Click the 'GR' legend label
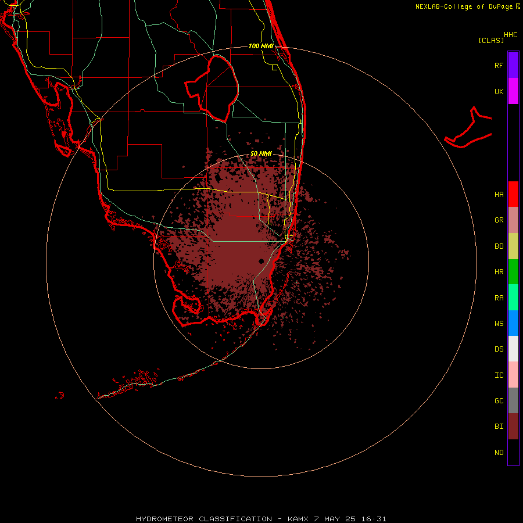Viewport: 523px width, 523px height. [x=499, y=220]
